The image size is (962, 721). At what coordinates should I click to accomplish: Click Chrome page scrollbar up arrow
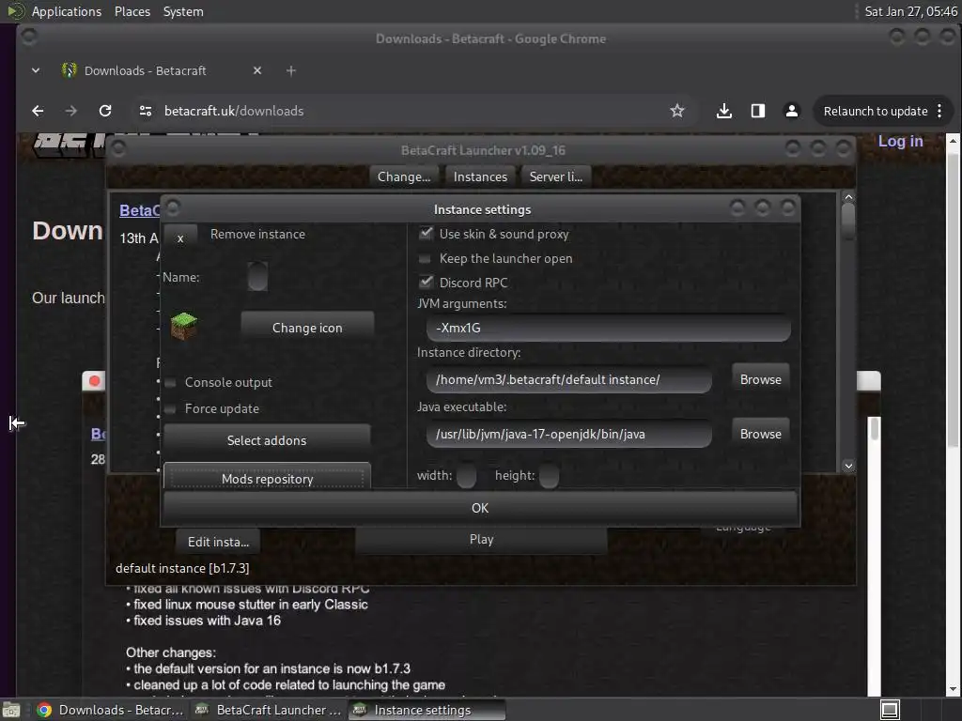953,141
